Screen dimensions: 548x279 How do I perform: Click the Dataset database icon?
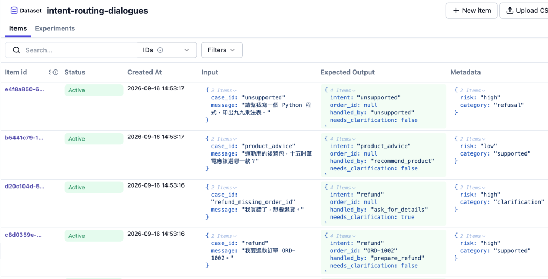(14, 11)
